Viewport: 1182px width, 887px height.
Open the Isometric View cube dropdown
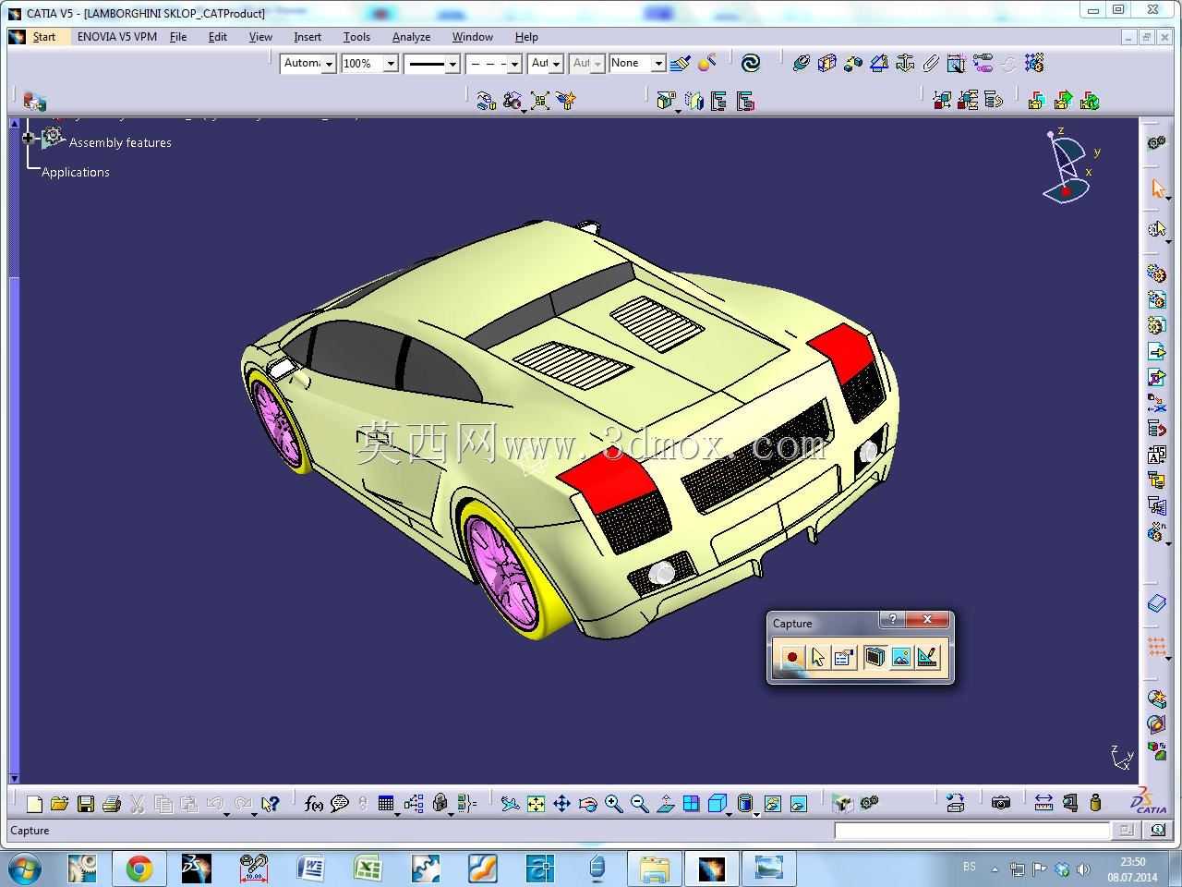tap(718, 804)
